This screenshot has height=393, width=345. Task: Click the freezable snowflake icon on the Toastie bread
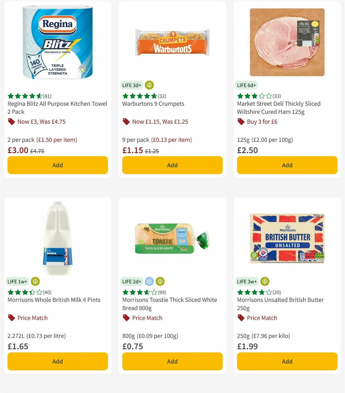point(149,281)
